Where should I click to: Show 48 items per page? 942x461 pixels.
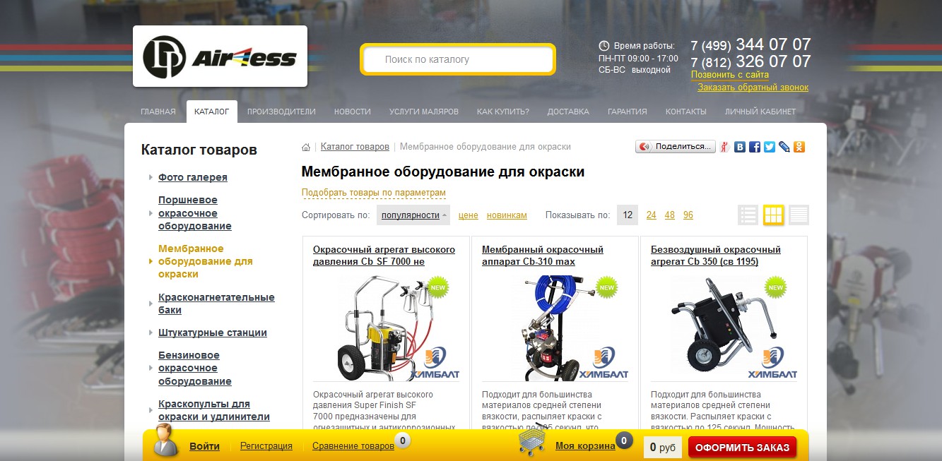669,215
